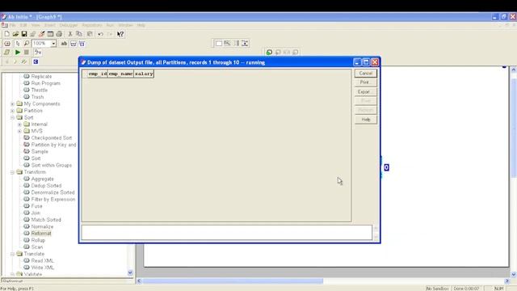Screen dimensions: 517x291
Task: Click the Partition folder icon
Action: pyautogui.click(x=19, y=111)
